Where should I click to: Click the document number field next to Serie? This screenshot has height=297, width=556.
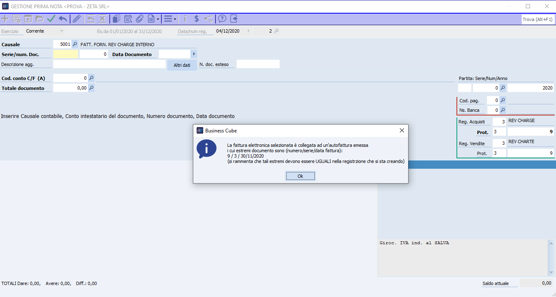94,54
